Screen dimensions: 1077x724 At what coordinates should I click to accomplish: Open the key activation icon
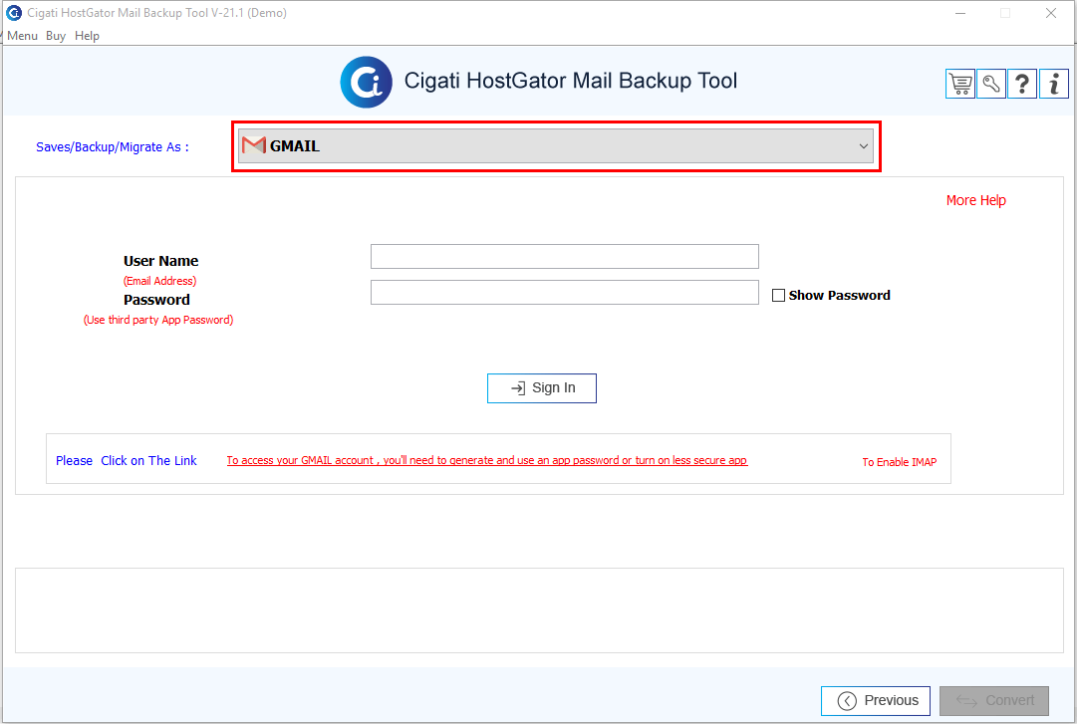pyautogui.click(x=991, y=85)
